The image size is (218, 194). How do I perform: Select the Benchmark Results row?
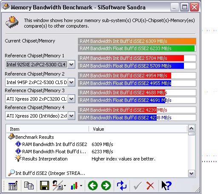[97, 137]
